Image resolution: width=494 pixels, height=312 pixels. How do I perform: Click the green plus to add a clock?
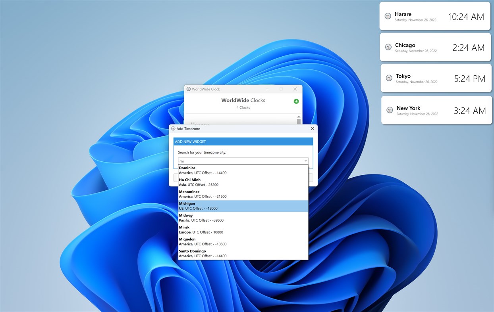point(296,101)
